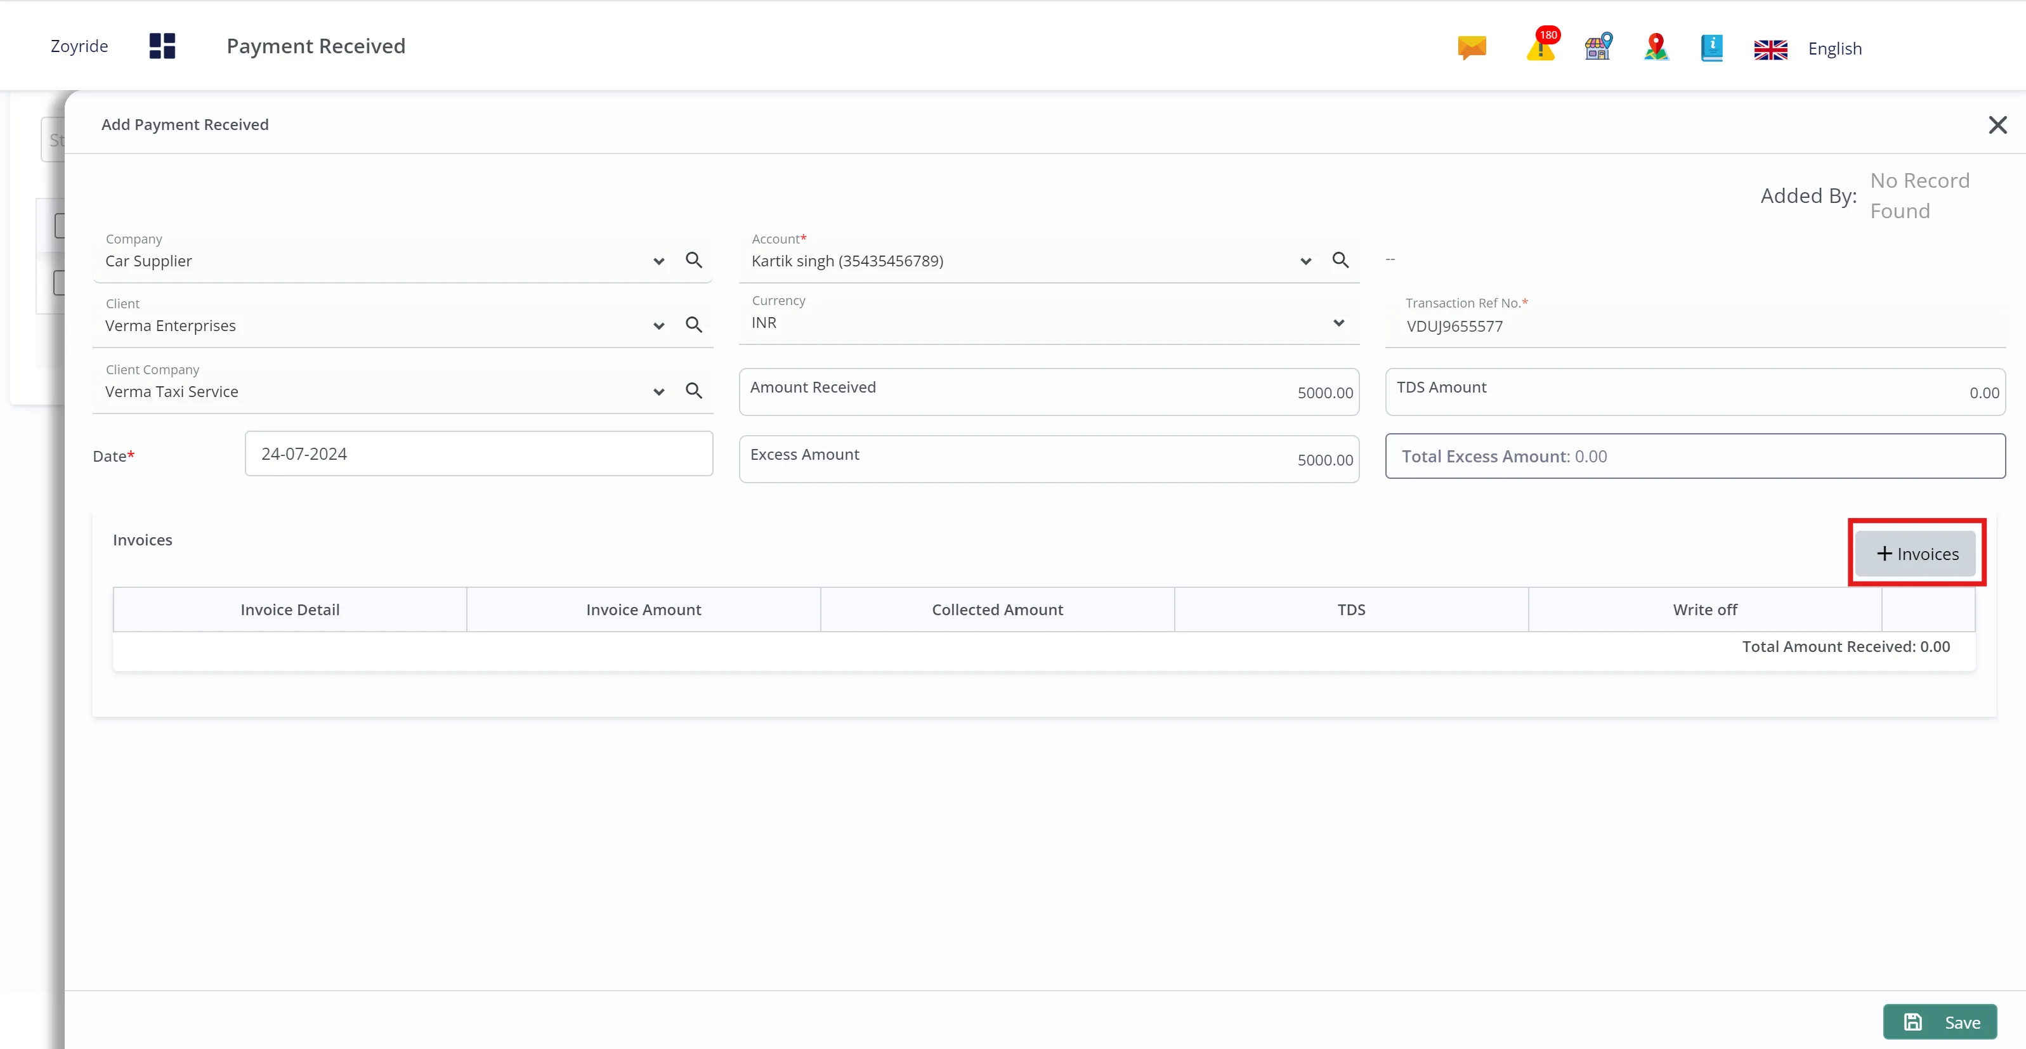
Task: Open the blue info book icon
Action: click(1711, 47)
